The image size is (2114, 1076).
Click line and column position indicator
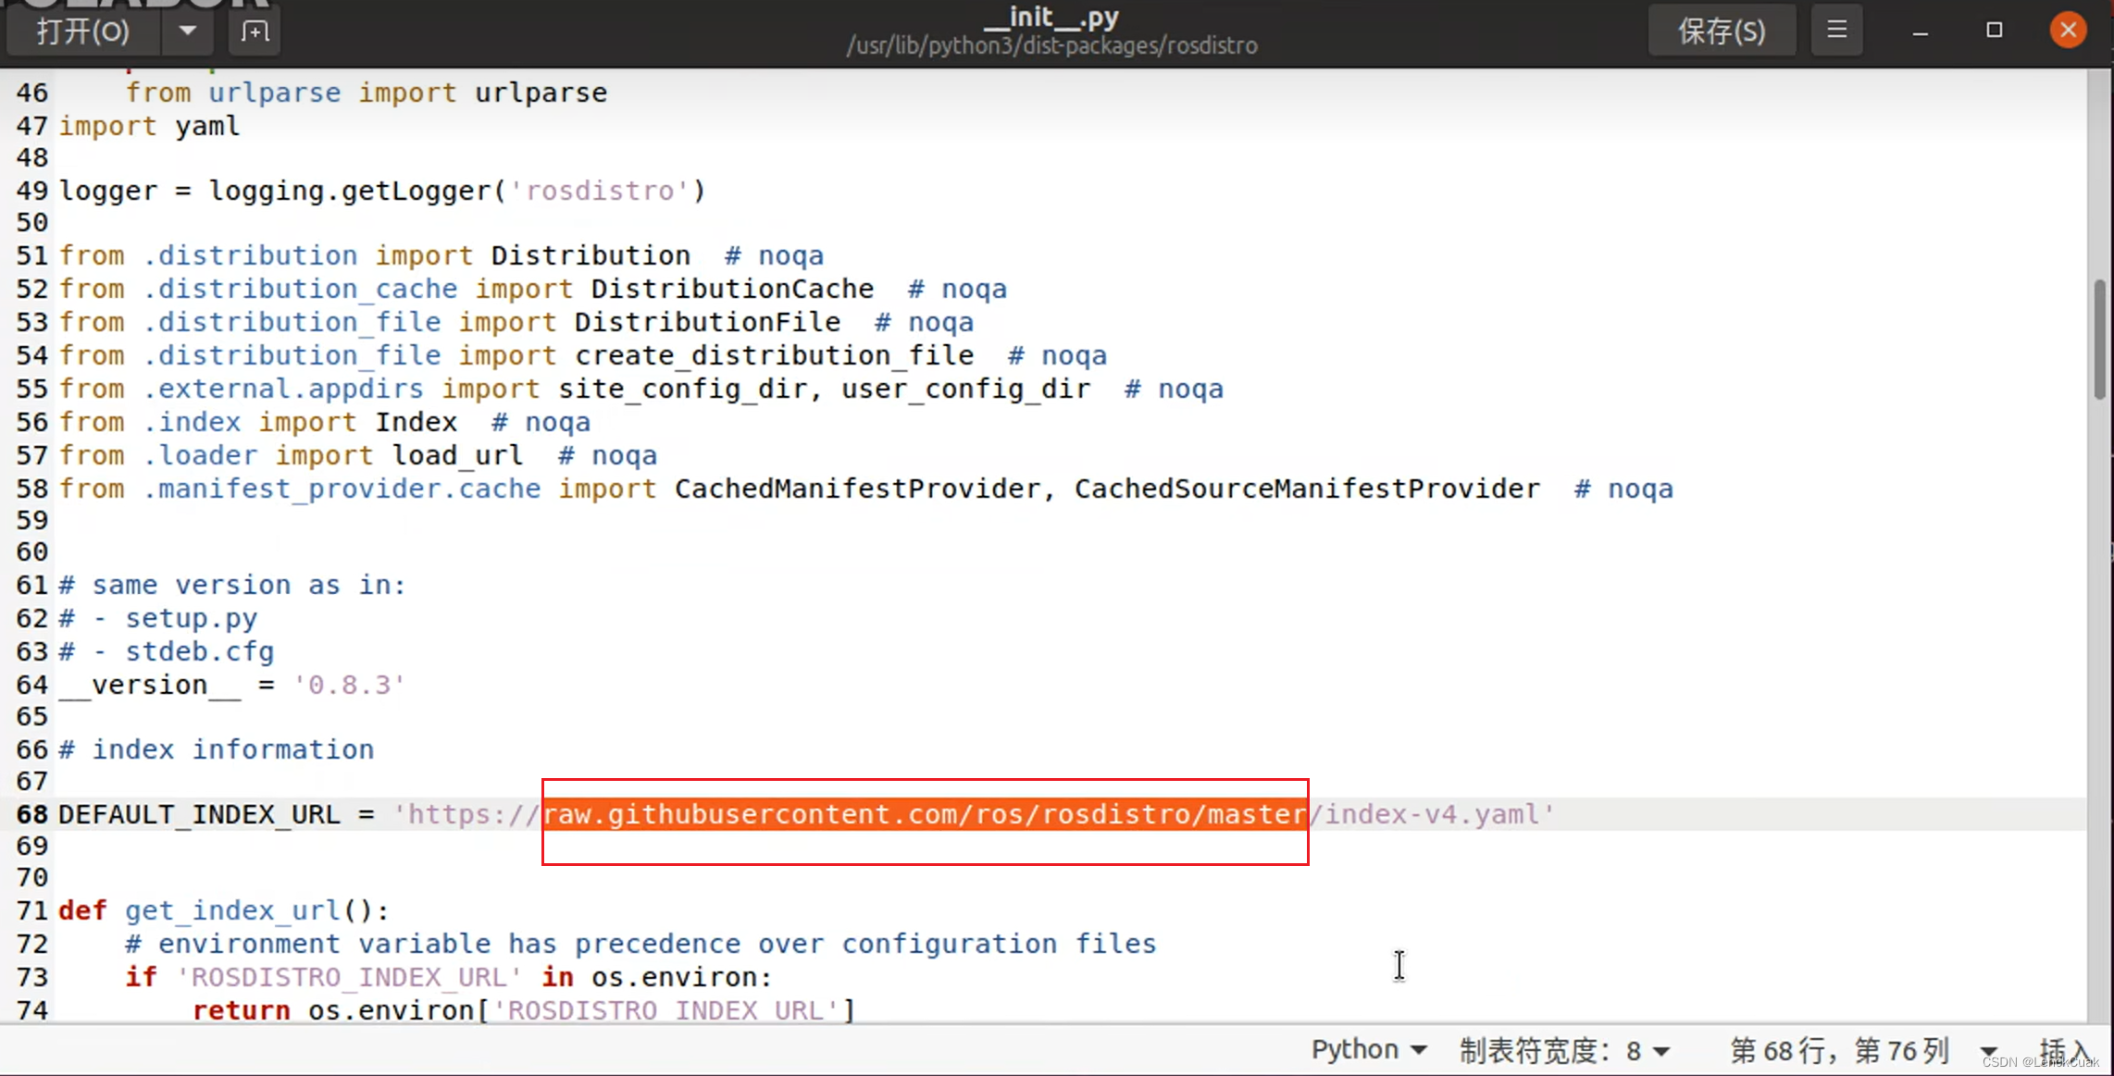(1838, 1050)
